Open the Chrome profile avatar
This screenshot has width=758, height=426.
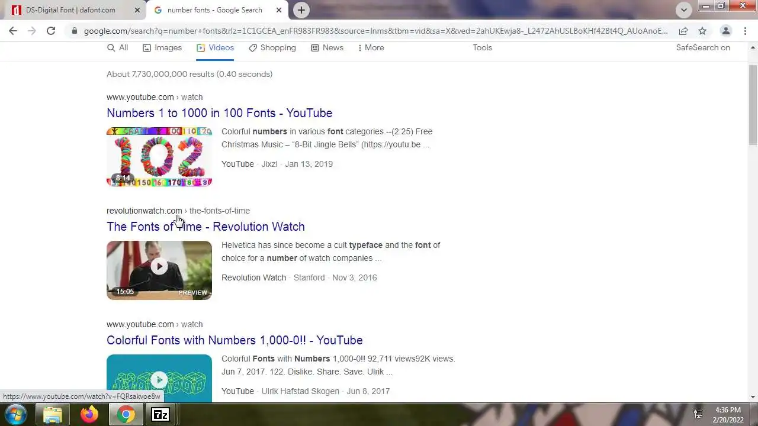pyautogui.click(x=725, y=31)
